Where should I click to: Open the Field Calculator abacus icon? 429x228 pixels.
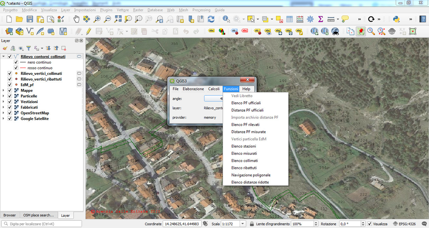click(300, 19)
